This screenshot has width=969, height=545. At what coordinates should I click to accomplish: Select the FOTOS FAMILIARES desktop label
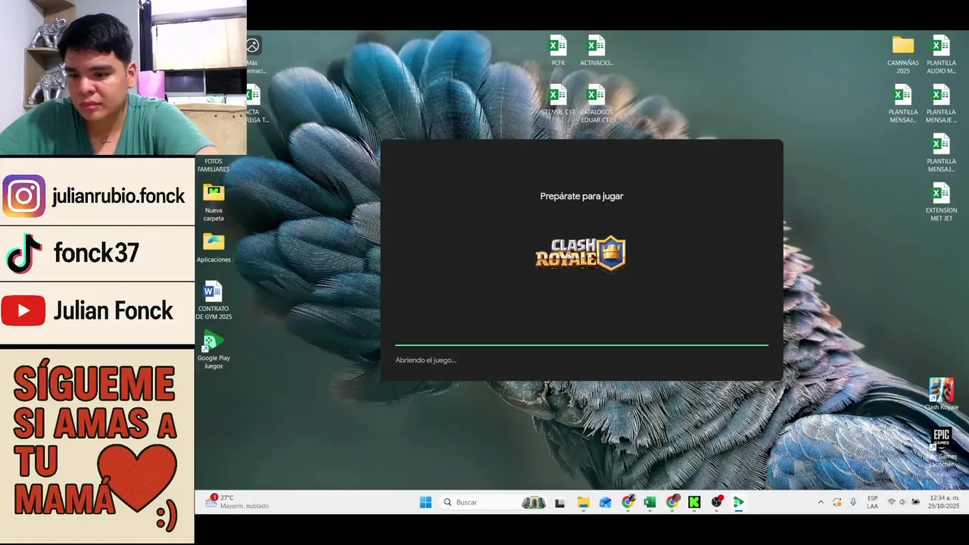[213, 165]
